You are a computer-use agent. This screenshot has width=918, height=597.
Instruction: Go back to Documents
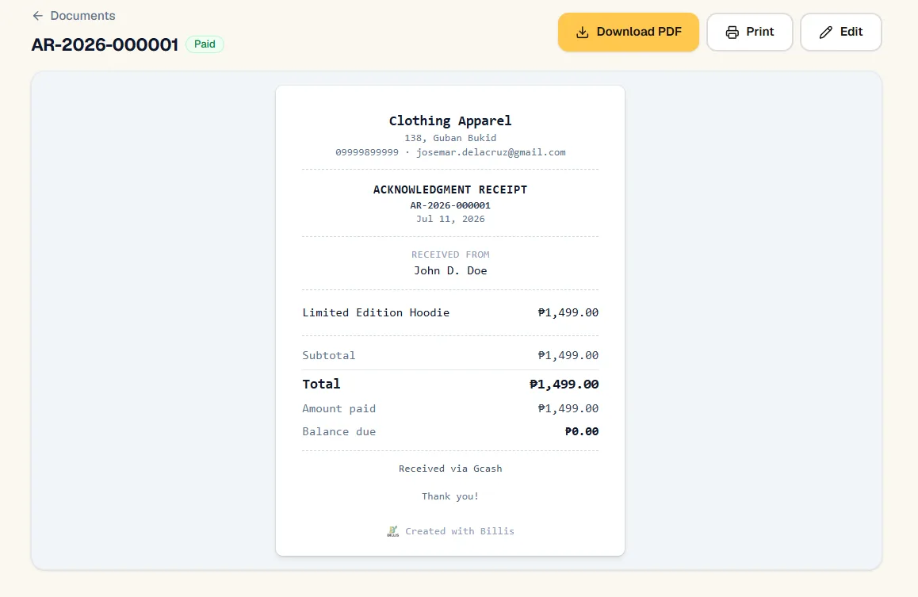pos(74,16)
